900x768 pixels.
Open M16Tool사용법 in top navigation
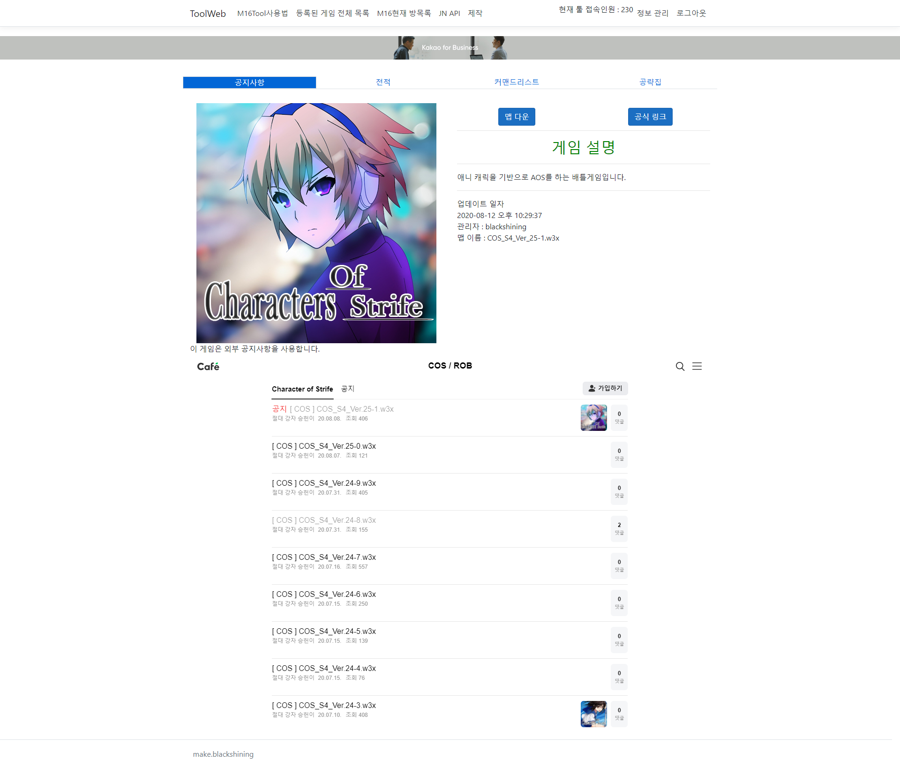[x=262, y=13]
